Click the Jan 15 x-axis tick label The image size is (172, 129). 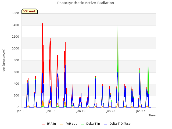coord(51,111)
